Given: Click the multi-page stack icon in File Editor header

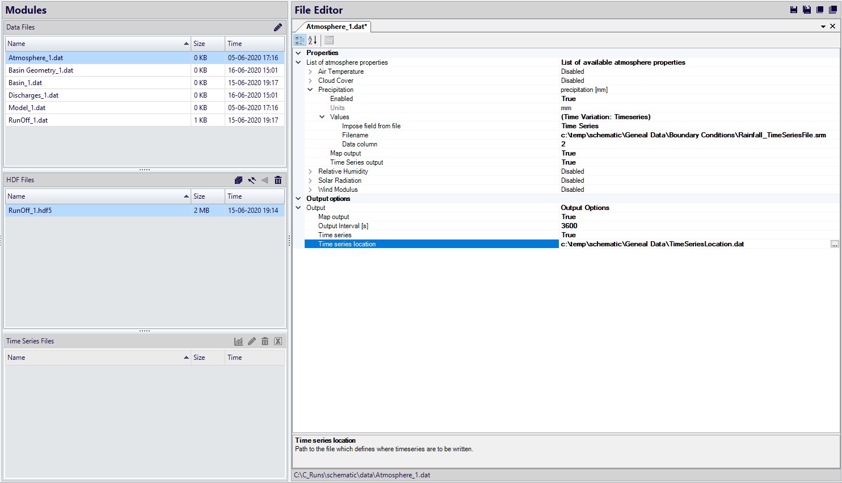Looking at the screenshot, I should tap(833, 10).
